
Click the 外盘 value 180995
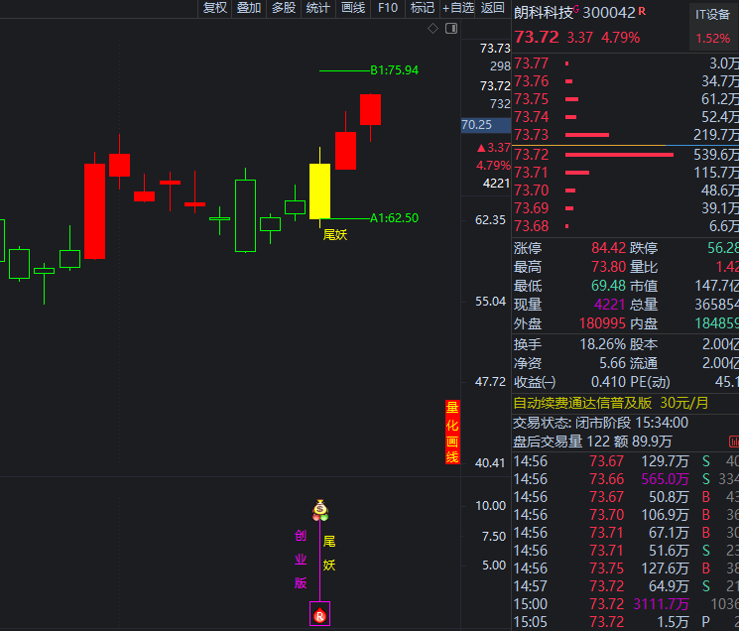click(602, 323)
